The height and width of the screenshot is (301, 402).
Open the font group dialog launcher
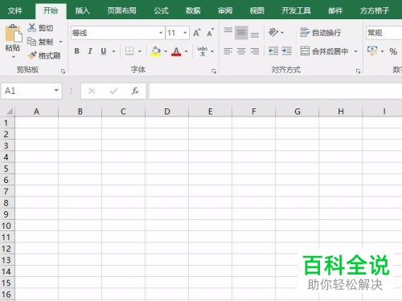(x=214, y=71)
